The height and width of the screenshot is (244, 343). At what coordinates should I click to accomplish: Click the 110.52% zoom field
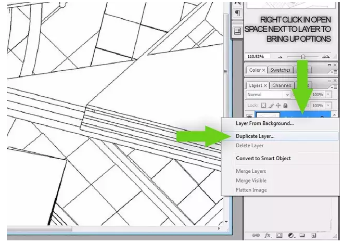pyautogui.click(x=257, y=57)
